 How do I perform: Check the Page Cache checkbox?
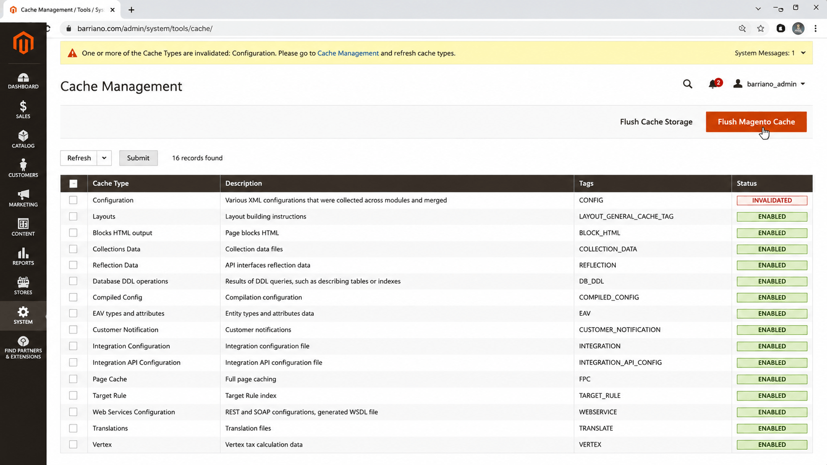73,379
